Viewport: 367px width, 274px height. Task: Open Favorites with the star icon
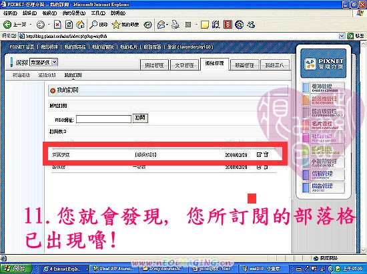click(116, 25)
